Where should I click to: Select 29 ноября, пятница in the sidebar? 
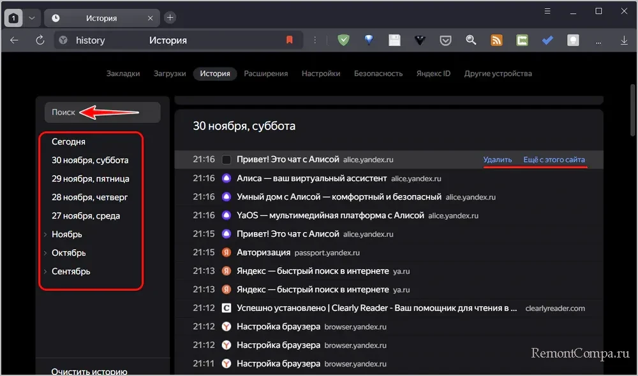click(x=91, y=179)
